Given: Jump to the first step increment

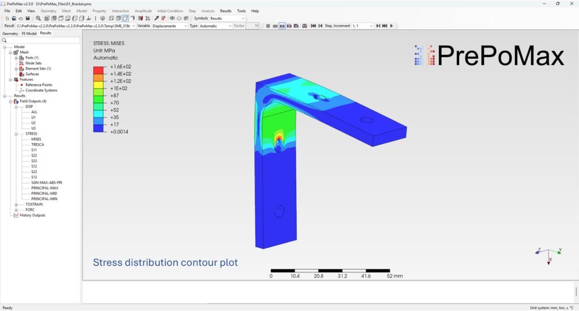Looking at the screenshot, I should point(313,25).
